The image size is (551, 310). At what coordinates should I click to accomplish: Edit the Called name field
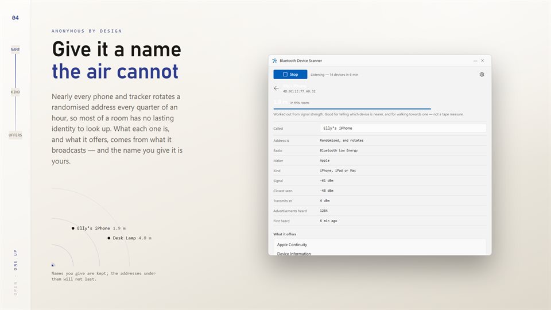click(403, 128)
